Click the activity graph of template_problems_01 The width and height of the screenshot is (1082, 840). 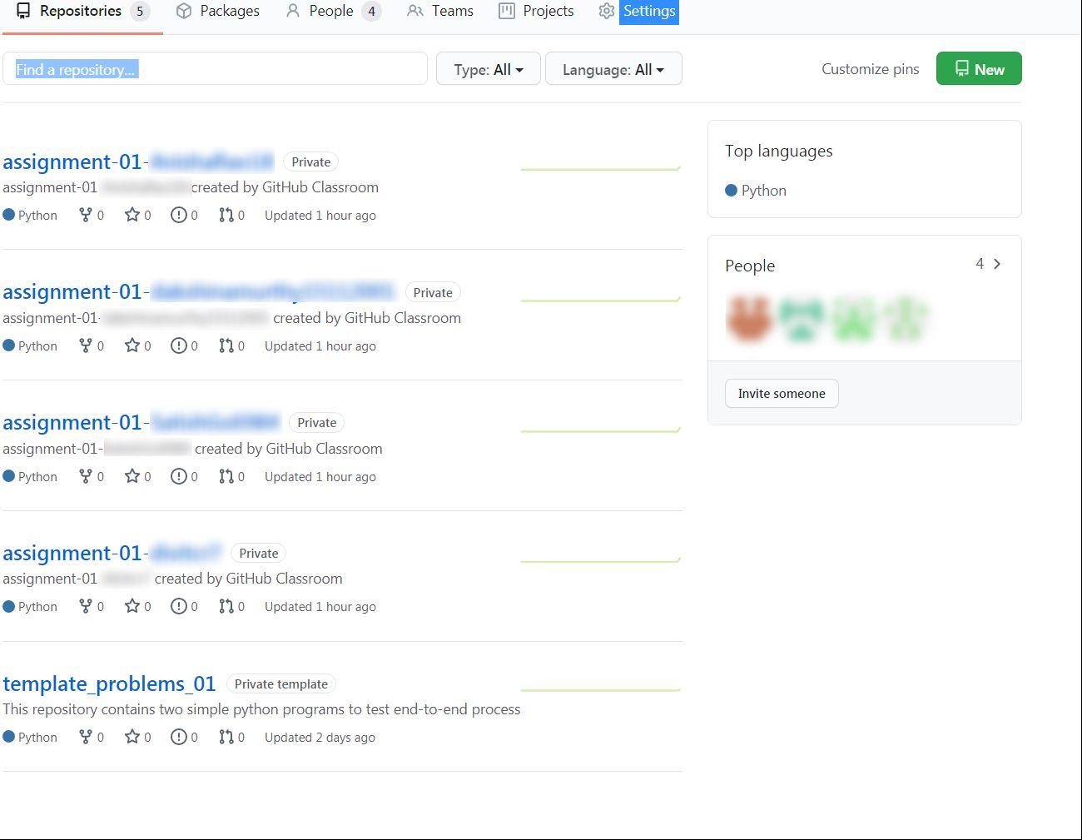601,688
